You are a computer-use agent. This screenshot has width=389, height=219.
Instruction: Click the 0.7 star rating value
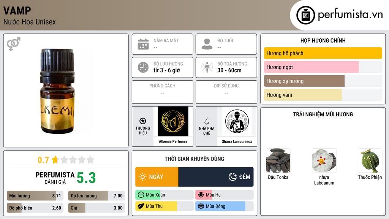[x=43, y=160]
